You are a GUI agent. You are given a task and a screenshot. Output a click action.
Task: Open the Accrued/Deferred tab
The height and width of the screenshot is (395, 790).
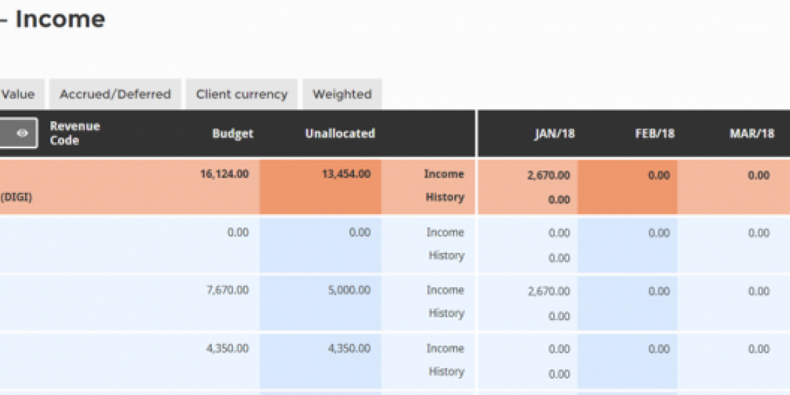(x=115, y=94)
